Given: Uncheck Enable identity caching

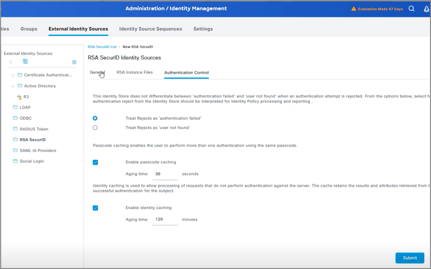Looking at the screenshot, I should tap(95, 207).
